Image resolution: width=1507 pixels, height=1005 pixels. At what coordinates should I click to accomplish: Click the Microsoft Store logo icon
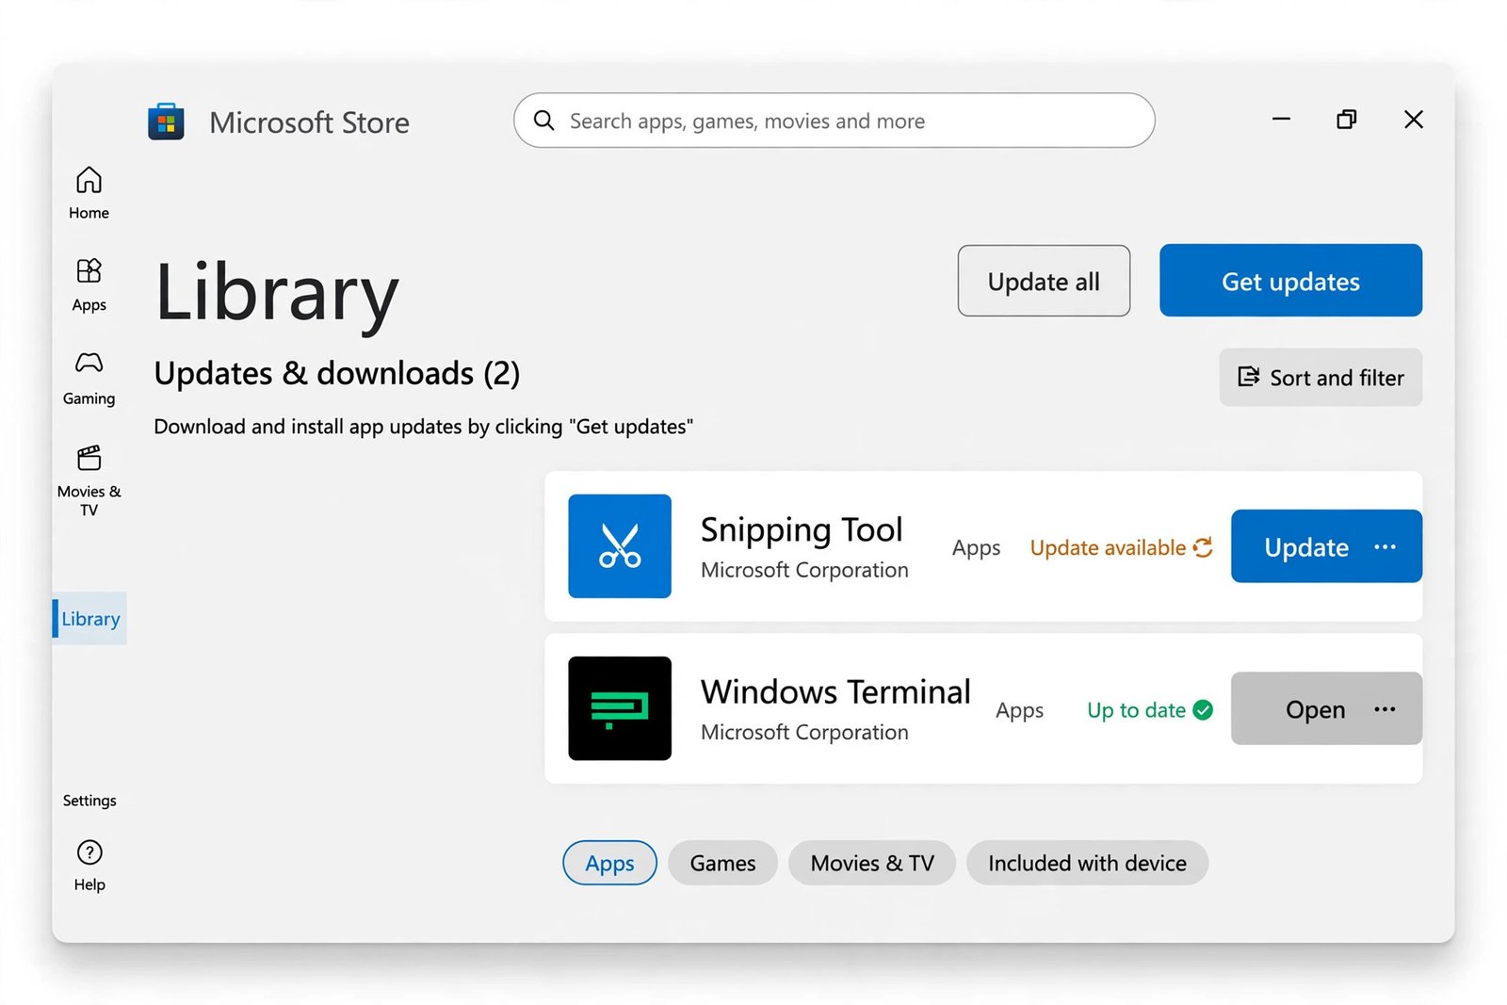(166, 122)
